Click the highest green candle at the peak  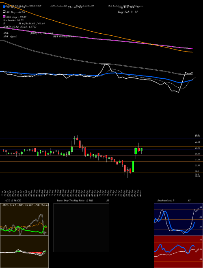[75, 139]
